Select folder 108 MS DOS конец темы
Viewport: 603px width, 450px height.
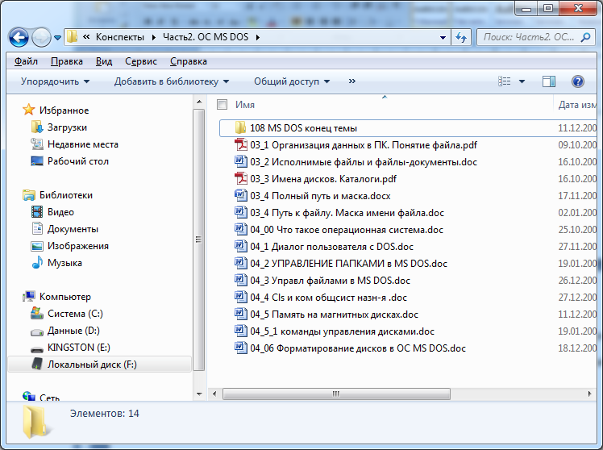click(x=303, y=128)
